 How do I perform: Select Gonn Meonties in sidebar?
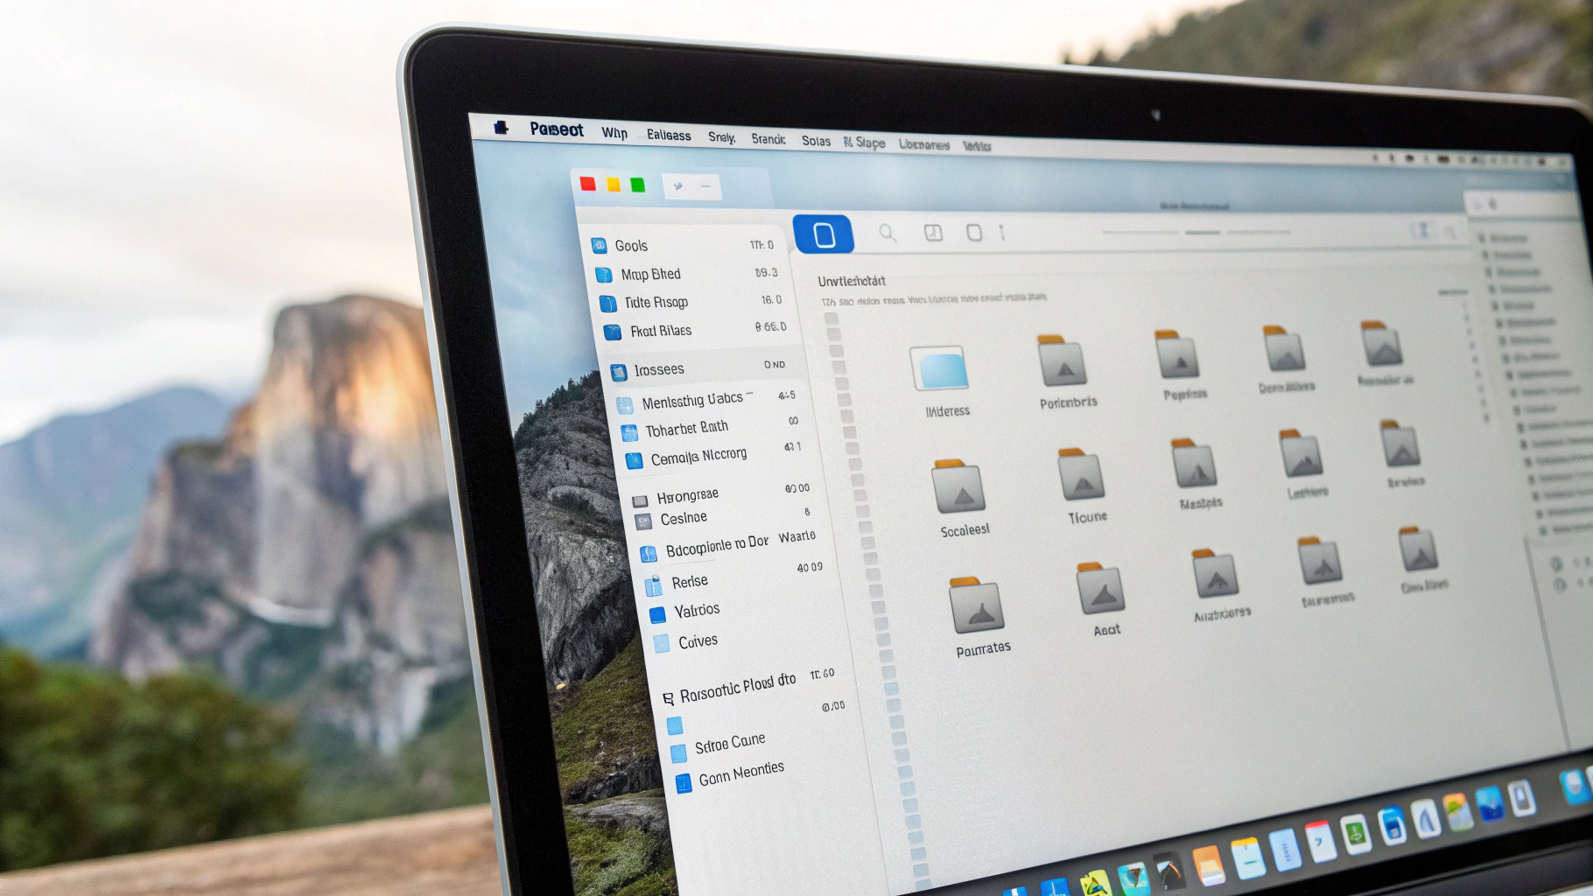click(x=740, y=773)
